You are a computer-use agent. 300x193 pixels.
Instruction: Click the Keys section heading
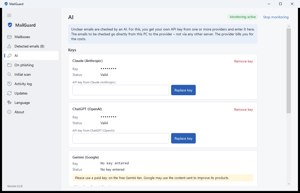coord(72,50)
